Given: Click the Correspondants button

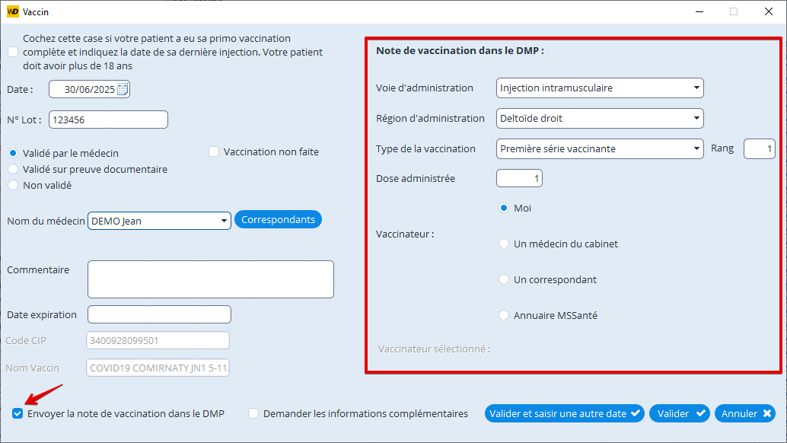Looking at the screenshot, I should pos(278,219).
